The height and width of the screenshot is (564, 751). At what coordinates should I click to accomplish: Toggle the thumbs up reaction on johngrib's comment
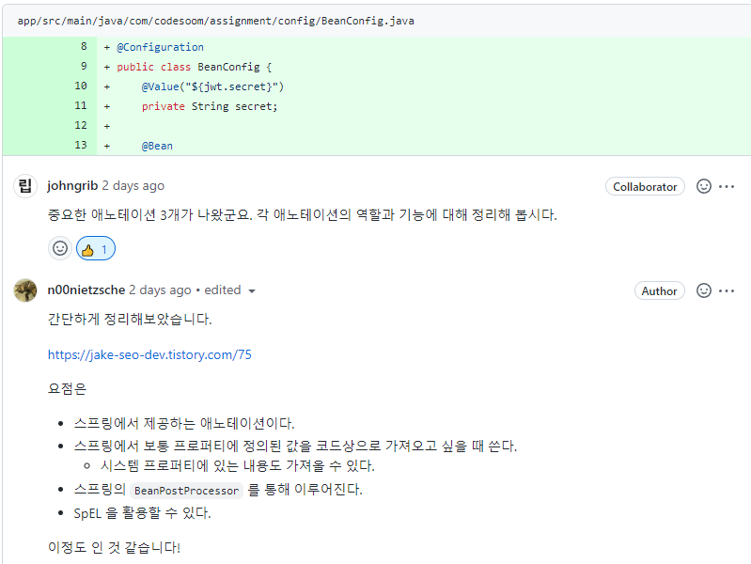pyautogui.click(x=95, y=249)
